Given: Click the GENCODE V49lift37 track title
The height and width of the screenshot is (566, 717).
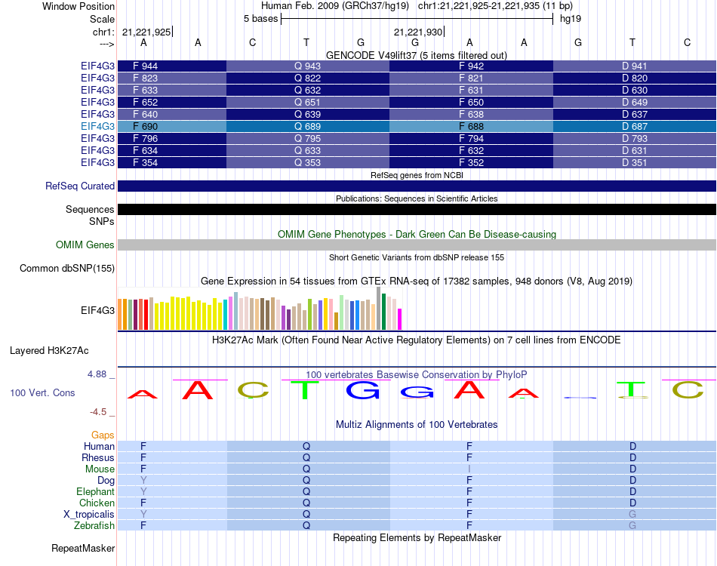Looking at the screenshot, I should tap(417, 55).
